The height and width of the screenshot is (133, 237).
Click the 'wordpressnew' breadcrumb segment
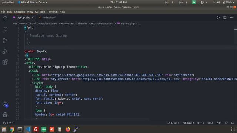click(x=48, y=24)
